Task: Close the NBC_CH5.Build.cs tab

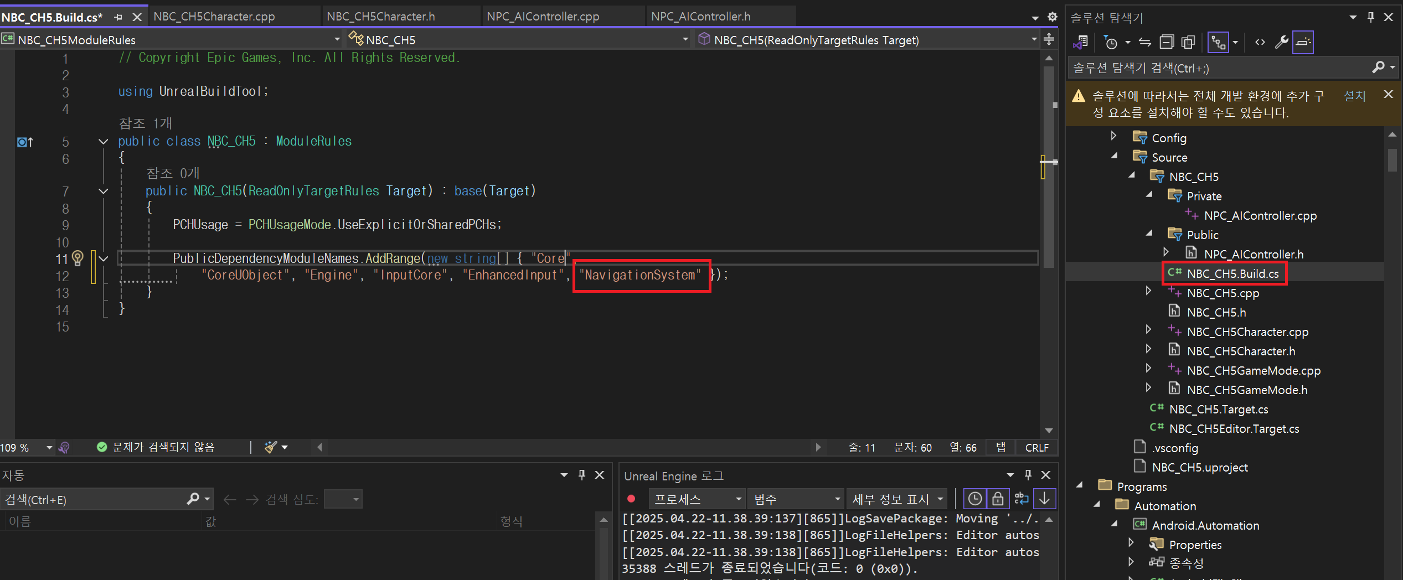Action: point(137,17)
